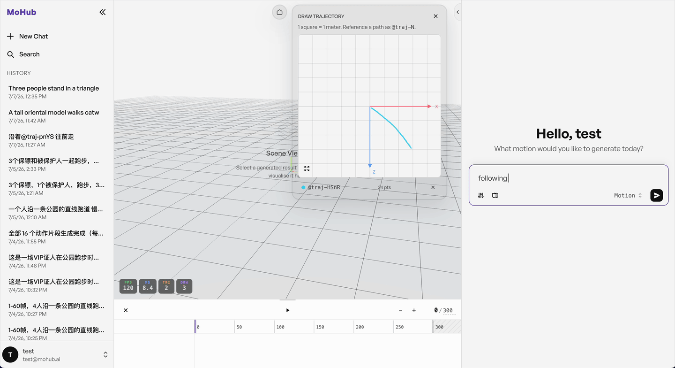Click the MoHub logo

pyautogui.click(x=22, y=12)
